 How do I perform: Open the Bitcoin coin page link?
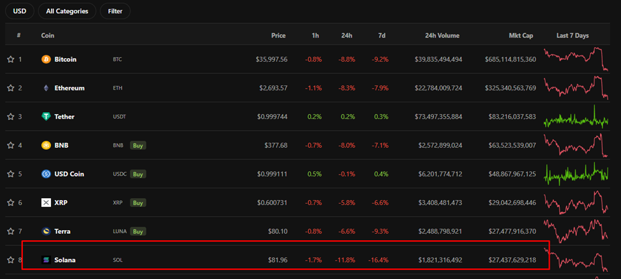coord(66,59)
